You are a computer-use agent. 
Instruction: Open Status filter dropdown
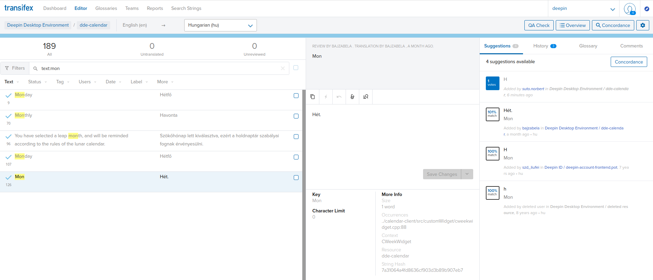[38, 82]
